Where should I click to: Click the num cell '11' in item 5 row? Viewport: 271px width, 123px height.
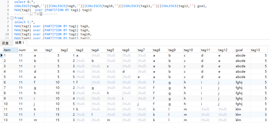[26, 77]
